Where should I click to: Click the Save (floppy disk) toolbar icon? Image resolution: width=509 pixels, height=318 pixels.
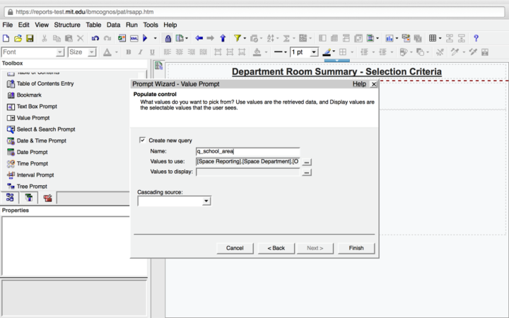(30, 38)
